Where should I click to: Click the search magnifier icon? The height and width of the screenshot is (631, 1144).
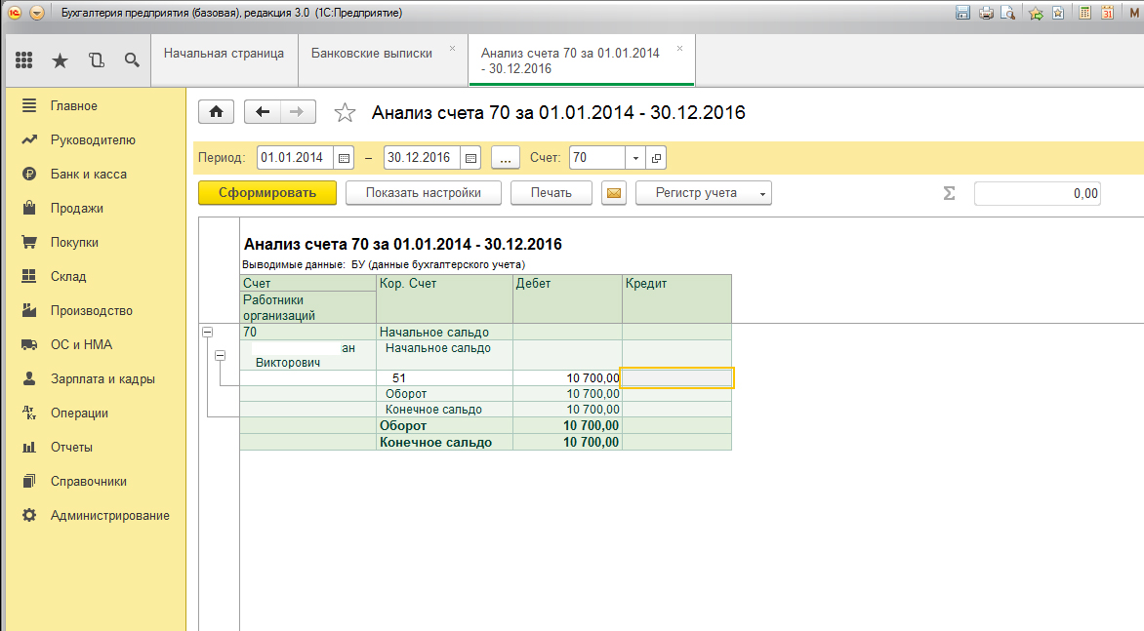[x=132, y=60]
